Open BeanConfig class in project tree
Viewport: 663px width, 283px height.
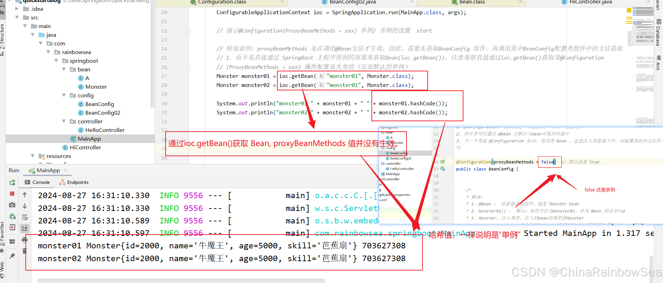click(100, 104)
